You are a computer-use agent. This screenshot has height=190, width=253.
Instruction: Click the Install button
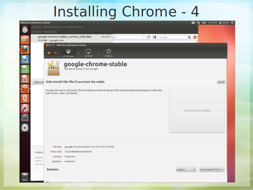click(221, 82)
